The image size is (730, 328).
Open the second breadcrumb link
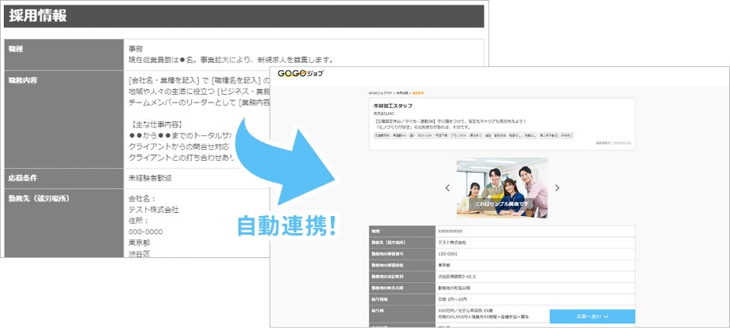(401, 93)
